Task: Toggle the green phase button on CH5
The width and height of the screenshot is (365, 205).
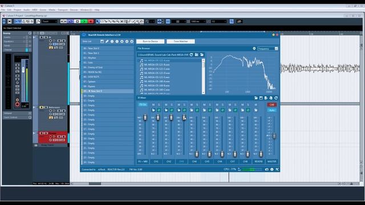Action: click(210, 110)
